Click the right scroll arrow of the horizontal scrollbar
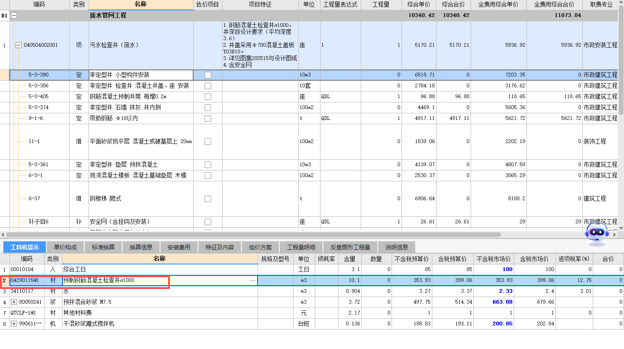 point(614,234)
